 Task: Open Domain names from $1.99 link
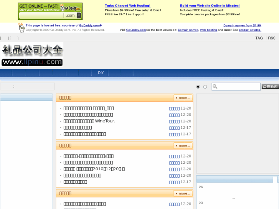242,25
